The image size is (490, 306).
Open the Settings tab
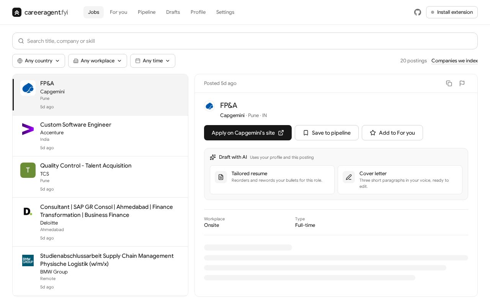pos(225,12)
